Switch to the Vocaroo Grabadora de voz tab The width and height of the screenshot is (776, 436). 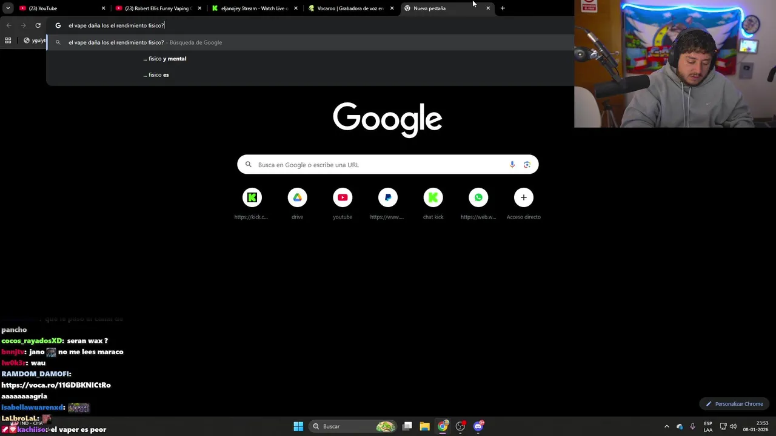click(x=350, y=8)
